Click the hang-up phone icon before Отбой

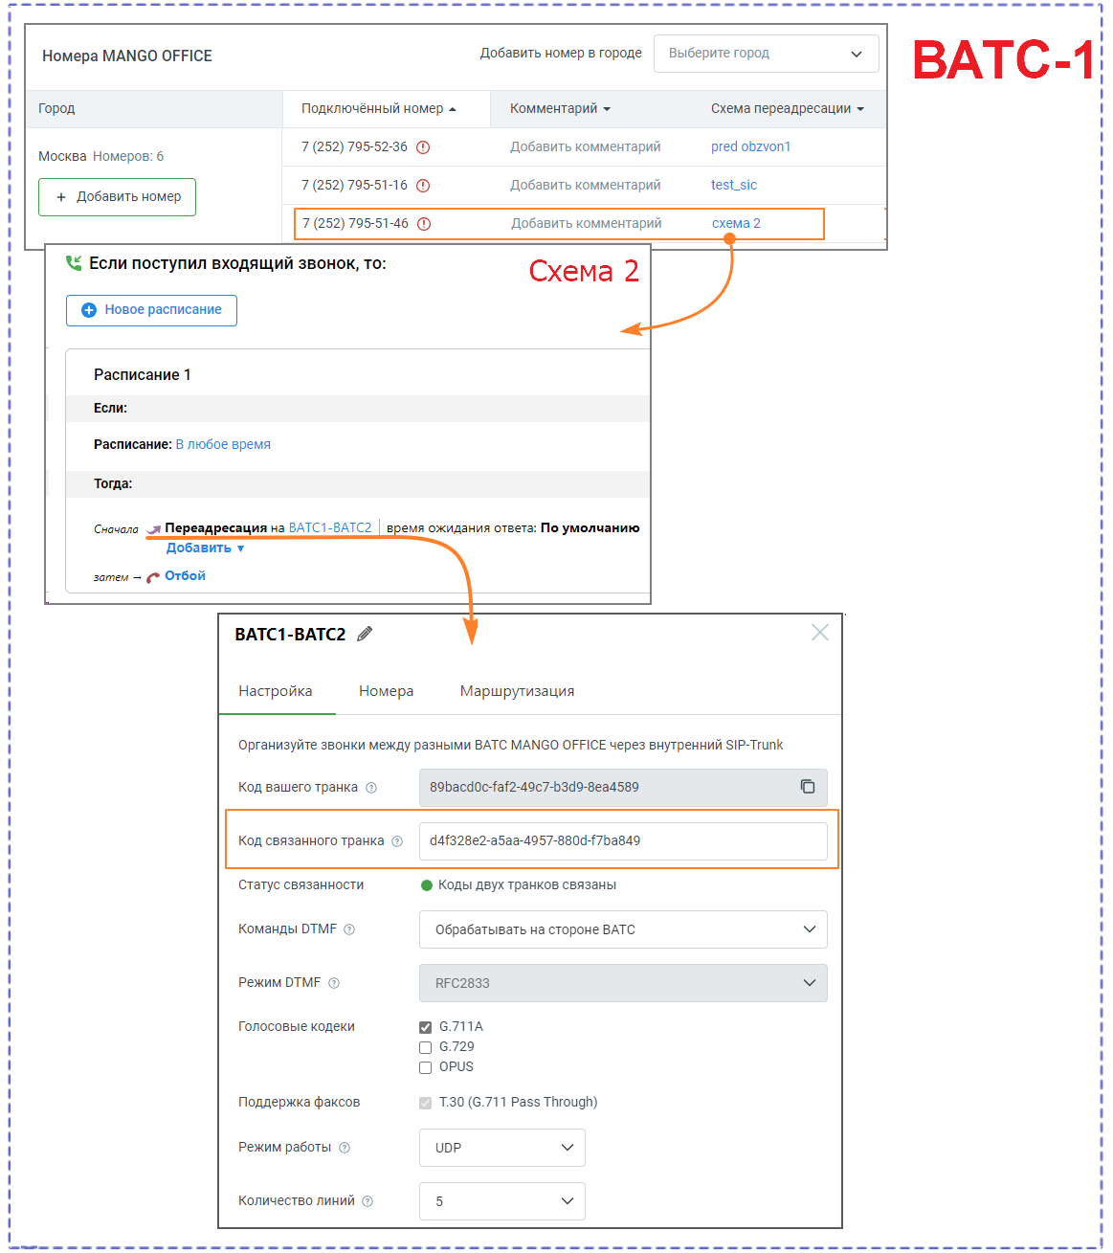(x=153, y=576)
